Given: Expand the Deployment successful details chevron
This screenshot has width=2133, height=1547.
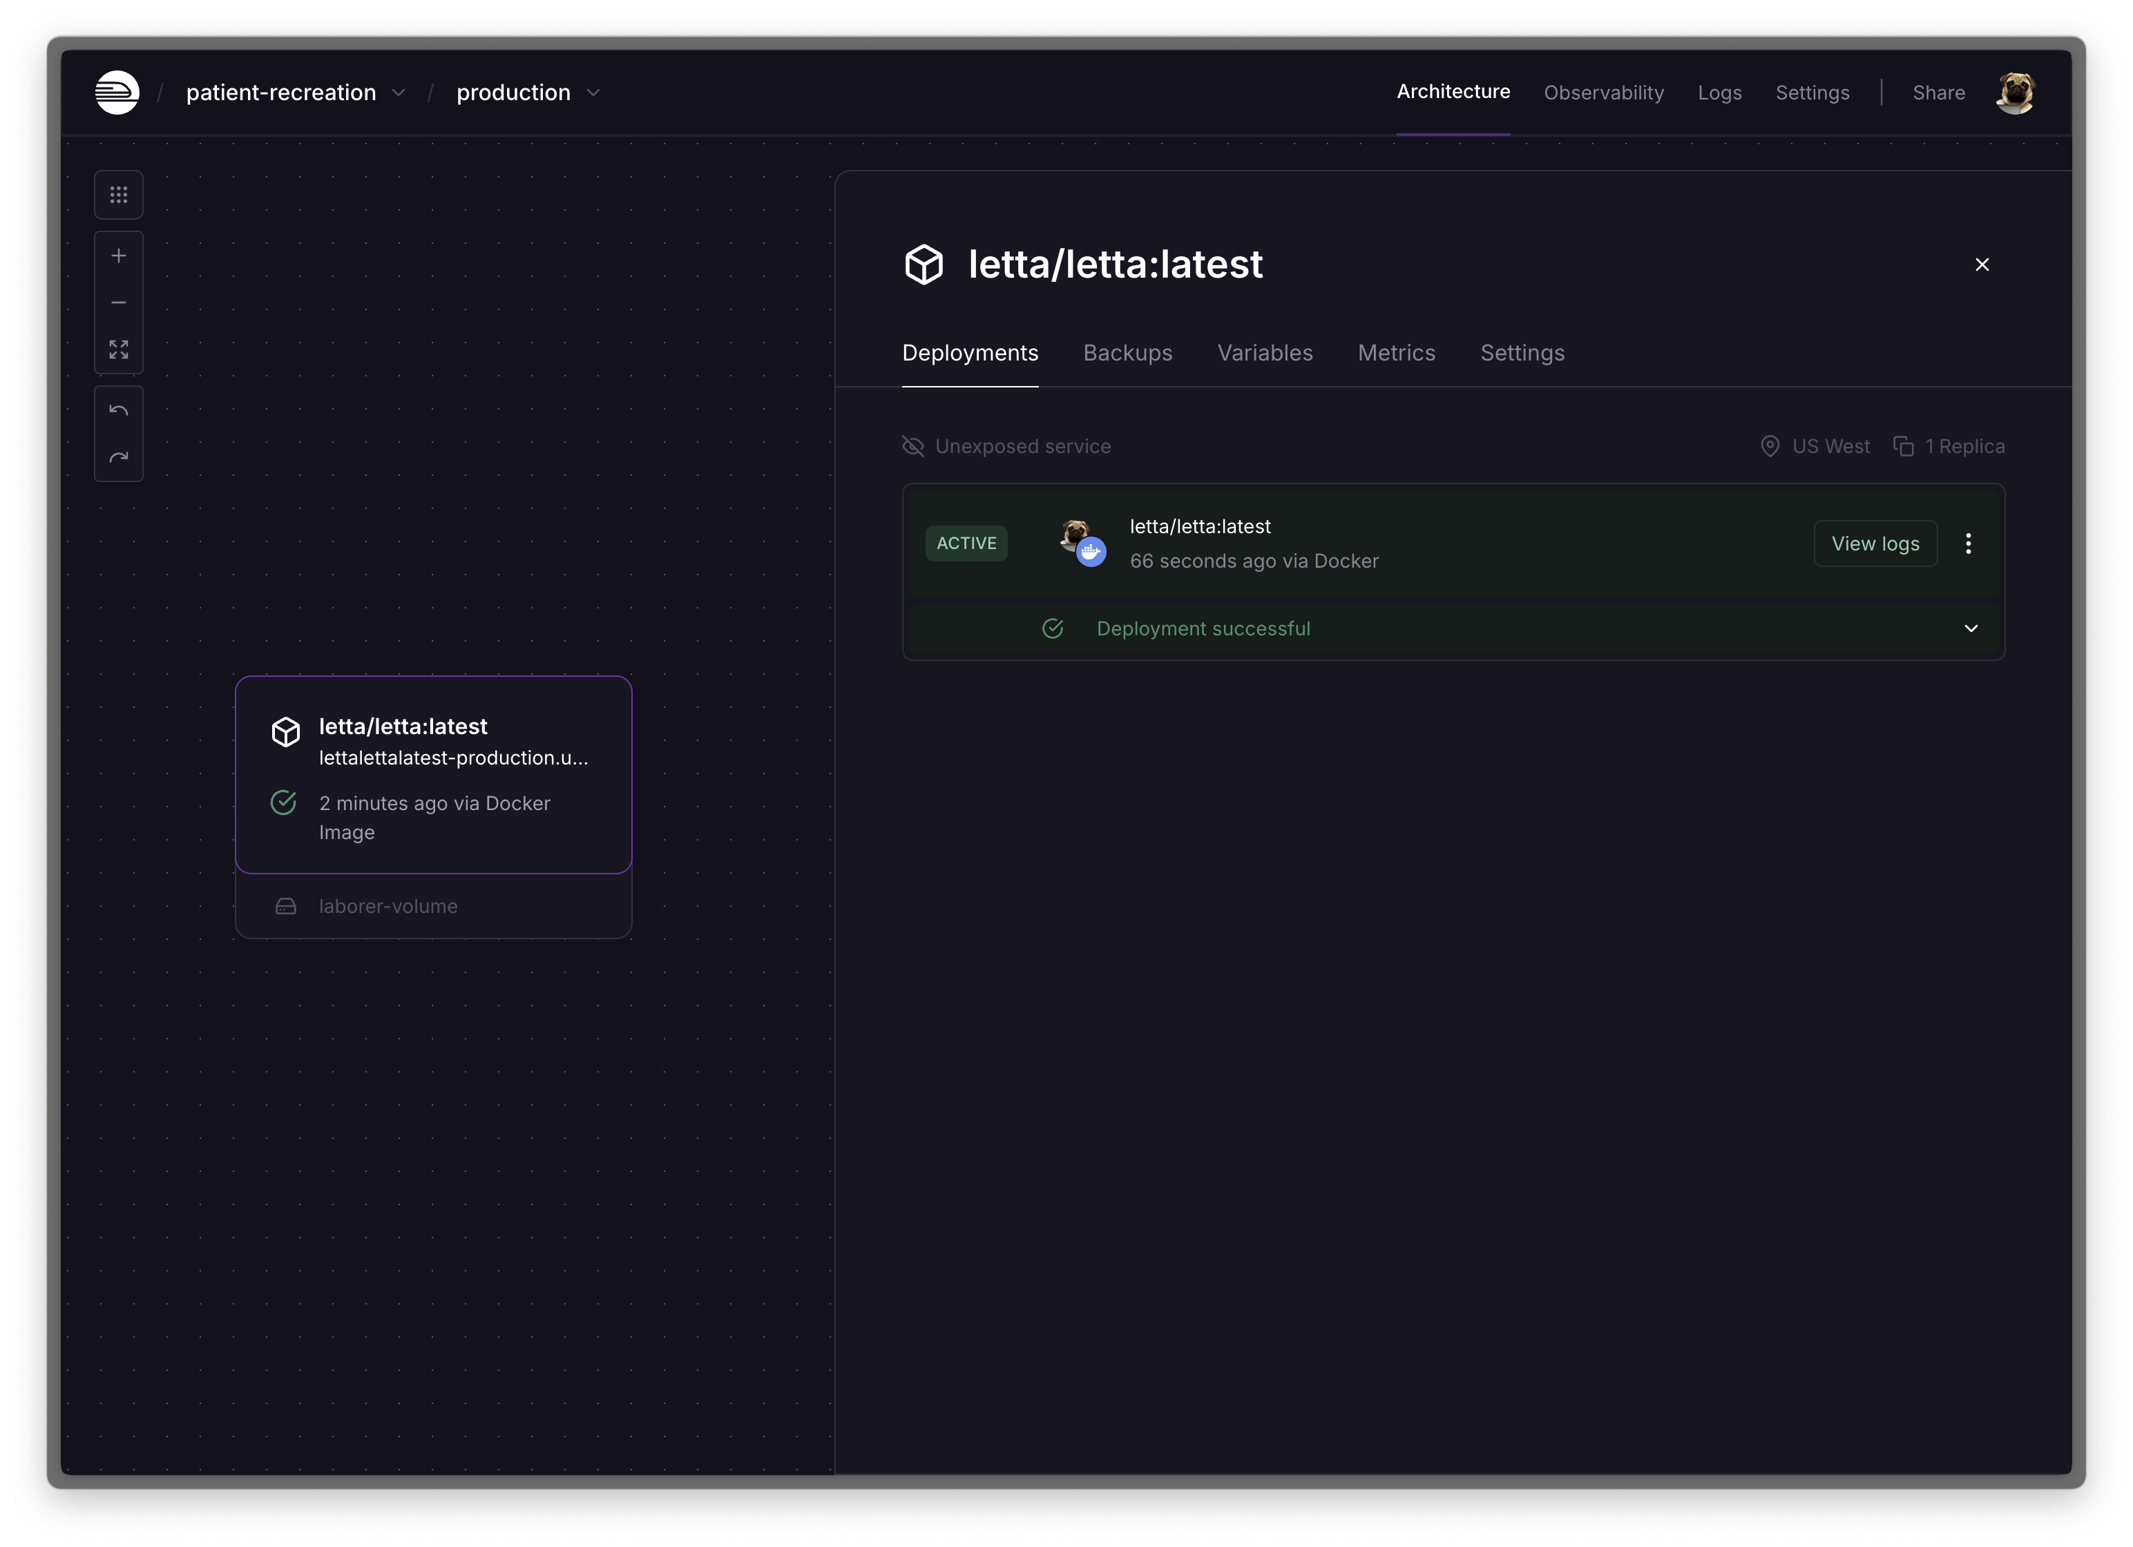Looking at the screenshot, I should [x=1970, y=628].
